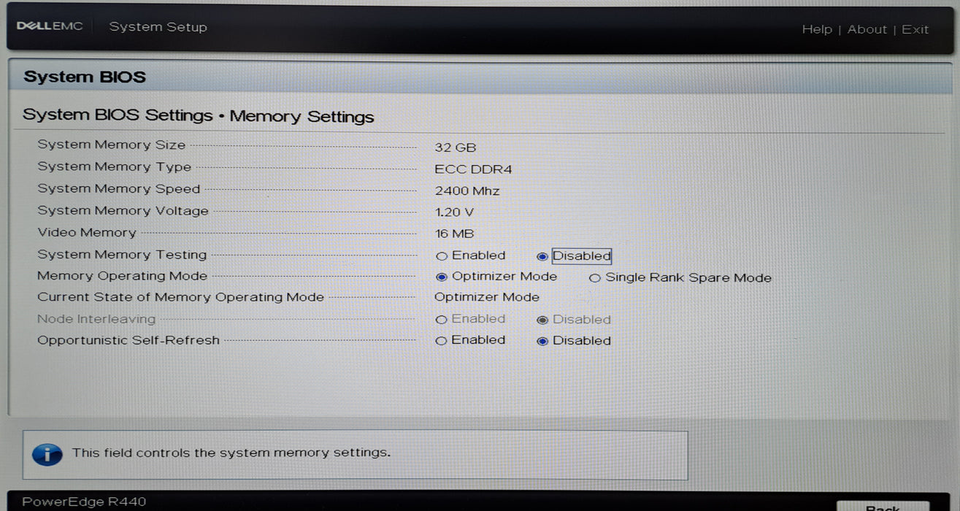Viewport: 960px width, 511px height.
Task: Click System BIOS Settings Memory Settings title
Action: [199, 116]
